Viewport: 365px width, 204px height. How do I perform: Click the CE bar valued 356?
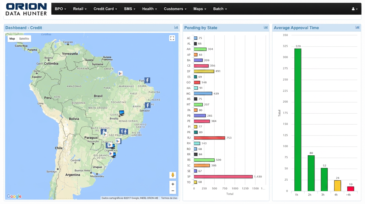201,66
